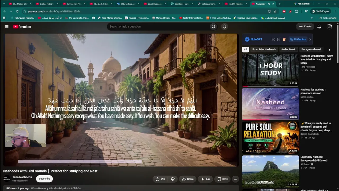
Task: Open the 15 Quotas button
Action: pos(298,39)
